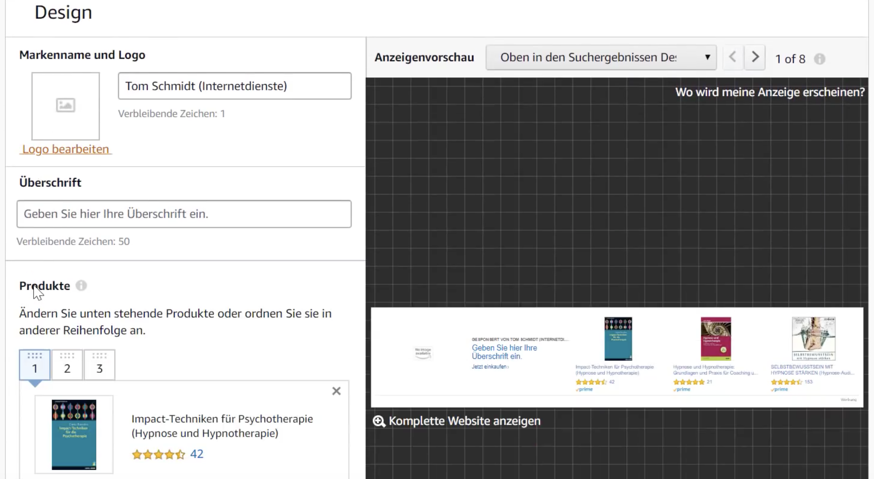
Task: Select product slot tab 3
Action: tap(99, 365)
